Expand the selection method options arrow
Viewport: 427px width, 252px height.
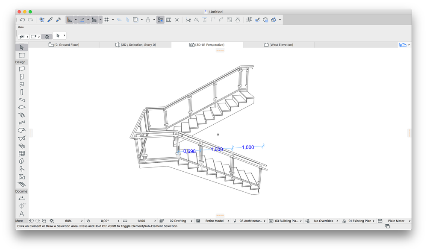[27, 36]
